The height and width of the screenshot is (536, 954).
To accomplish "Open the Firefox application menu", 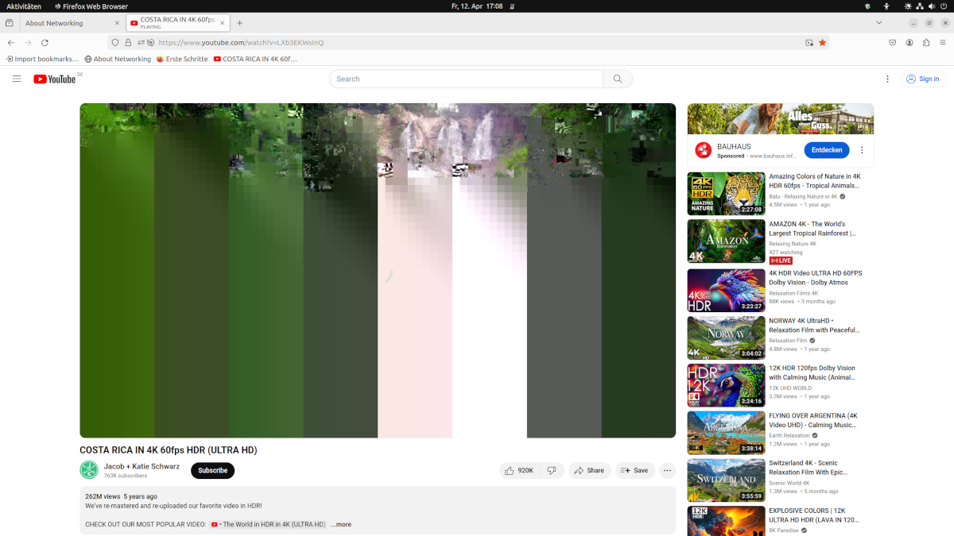I will [x=943, y=42].
